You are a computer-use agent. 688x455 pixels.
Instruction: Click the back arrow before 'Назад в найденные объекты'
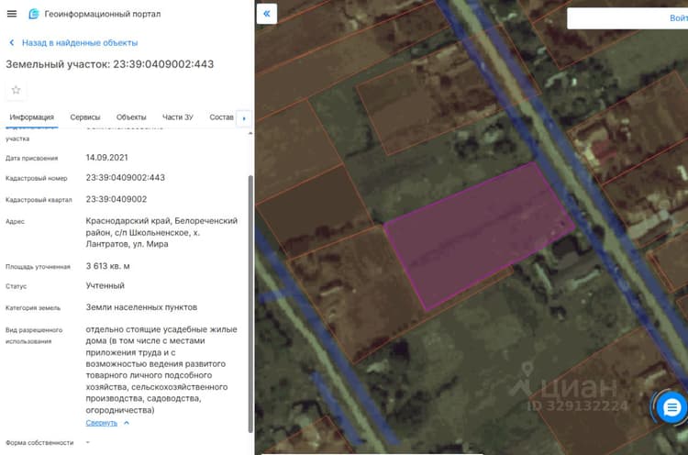click(x=12, y=42)
